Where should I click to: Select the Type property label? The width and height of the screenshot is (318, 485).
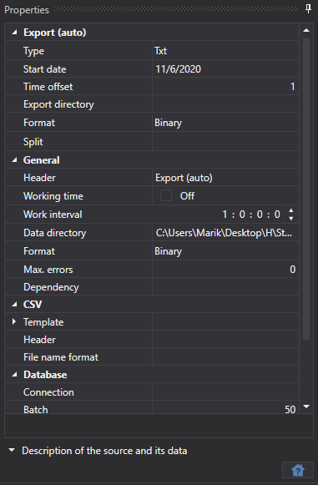click(33, 51)
